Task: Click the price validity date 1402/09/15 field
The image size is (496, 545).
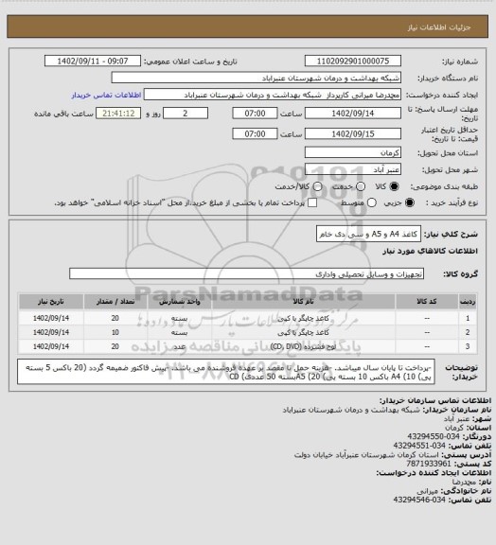Action: tap(353, 133)
